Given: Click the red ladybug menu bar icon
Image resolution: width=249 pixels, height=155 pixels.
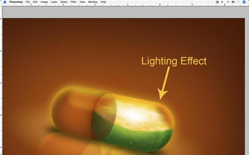Looking at the screenshot, I should pos(217,2).
